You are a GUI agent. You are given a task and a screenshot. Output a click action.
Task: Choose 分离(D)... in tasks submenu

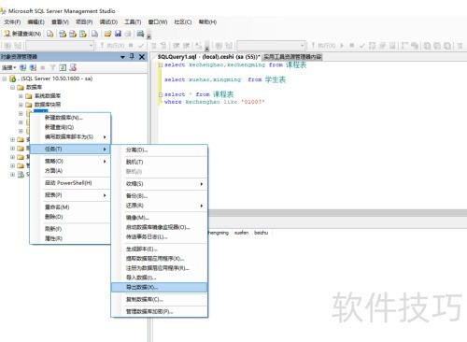(160, 150)
